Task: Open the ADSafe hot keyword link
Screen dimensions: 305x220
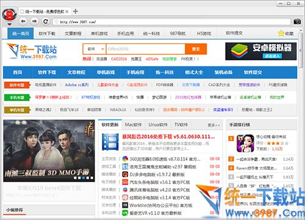Action: [x=152, y=59]
